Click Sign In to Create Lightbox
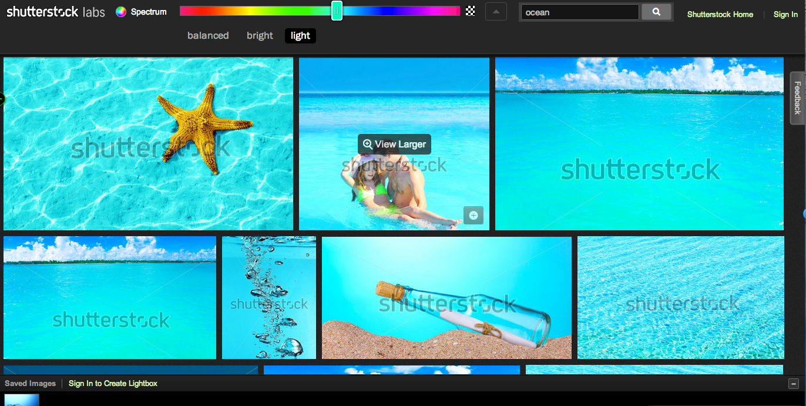 click(113, 384)
